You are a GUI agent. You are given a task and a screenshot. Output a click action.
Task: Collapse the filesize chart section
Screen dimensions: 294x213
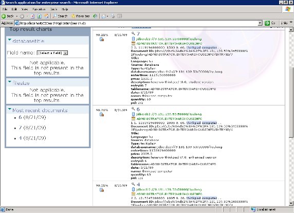[10, 82]
